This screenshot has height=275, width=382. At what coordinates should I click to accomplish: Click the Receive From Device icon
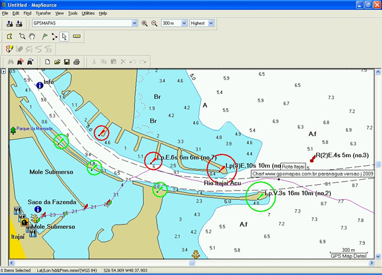point(20,23)
